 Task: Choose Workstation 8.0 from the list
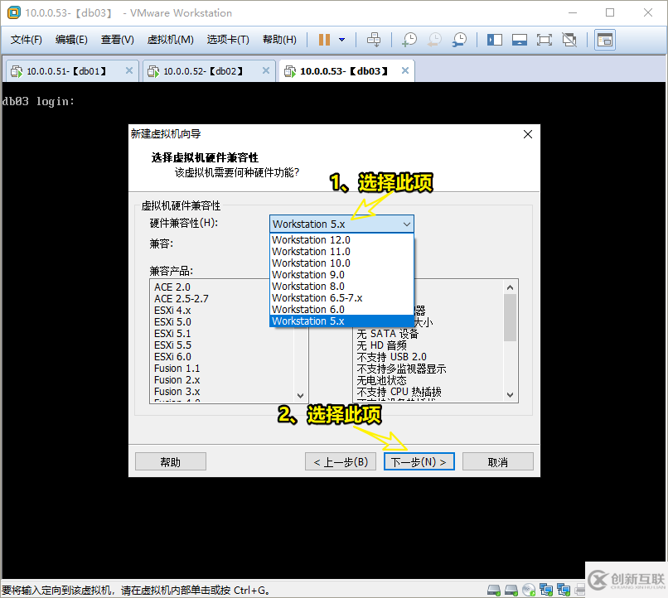(341, 287)
